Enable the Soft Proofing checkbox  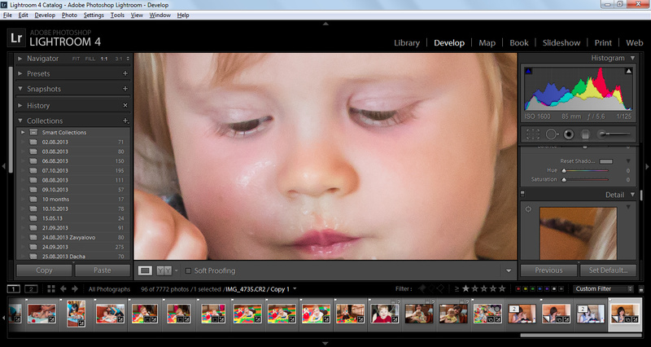click(189, 270)
